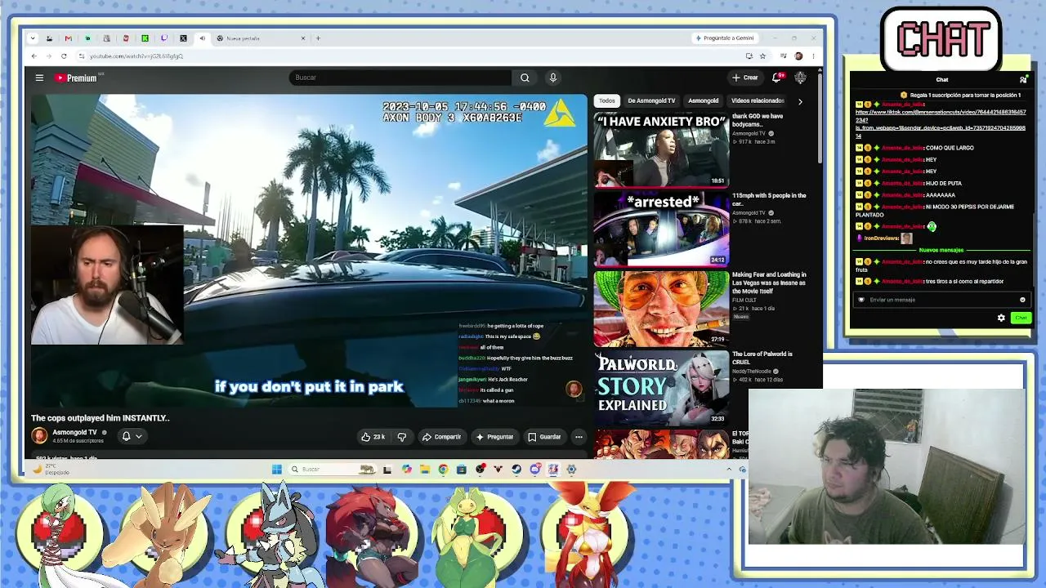Open the Gmail pinned tab
The width and height of the screenshot is (1046, 588).
click(x=68, y=38)
